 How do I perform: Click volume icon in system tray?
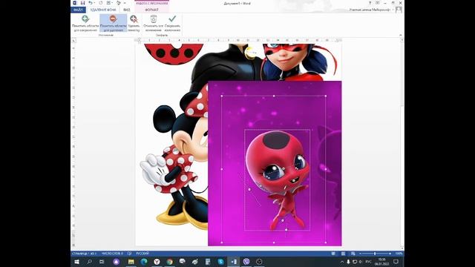[x=361, y=262]
